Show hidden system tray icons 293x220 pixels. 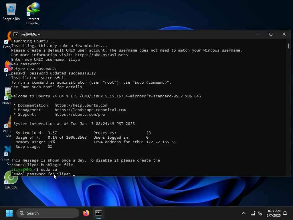tap(244, 213)
